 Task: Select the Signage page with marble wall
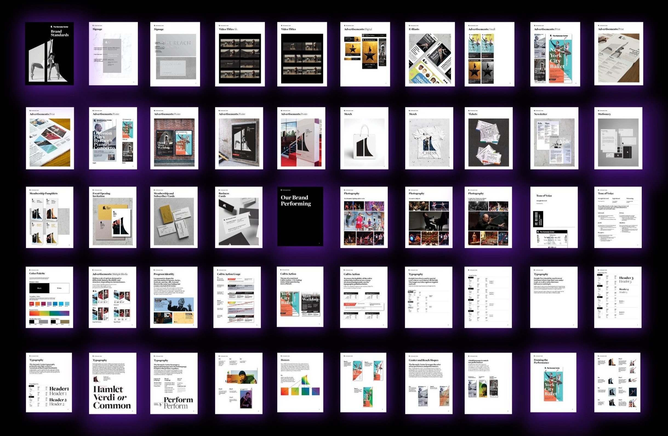click(113, 54)
